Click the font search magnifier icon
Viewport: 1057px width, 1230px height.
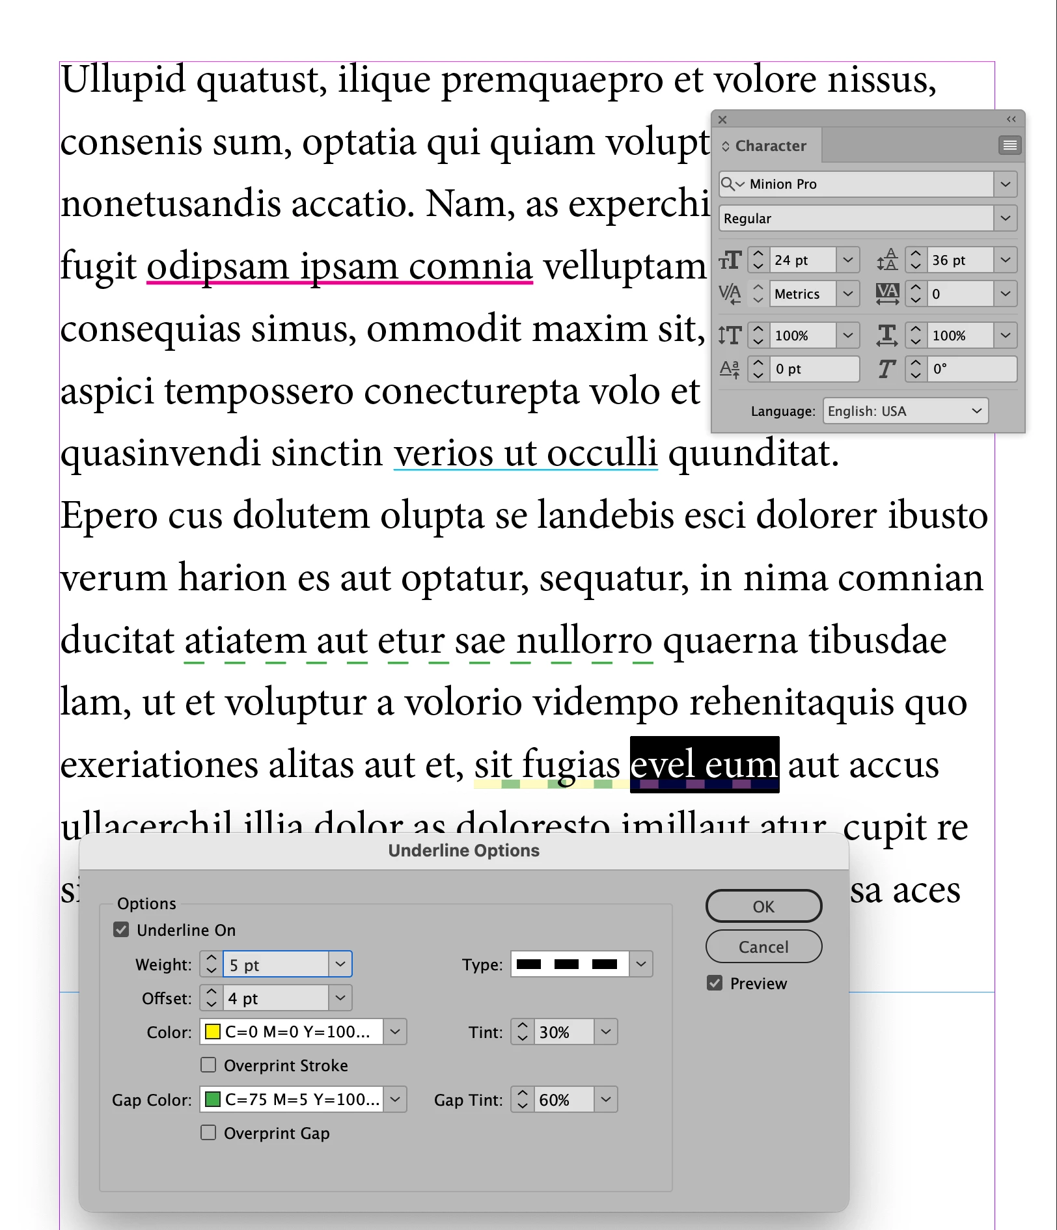pos(732,184)
